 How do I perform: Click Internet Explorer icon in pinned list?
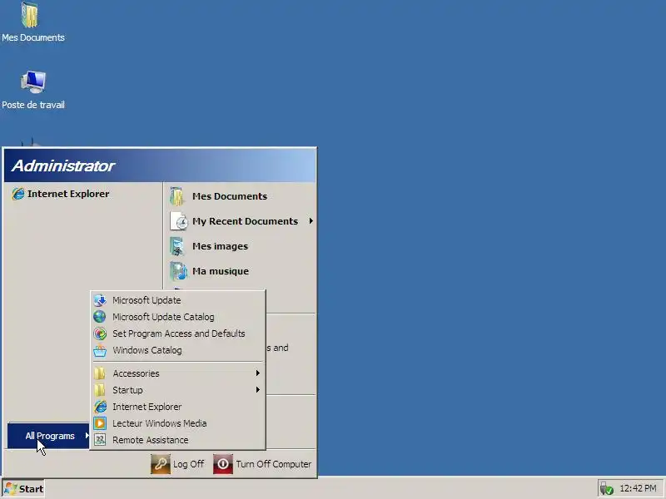tap(18, 194)
